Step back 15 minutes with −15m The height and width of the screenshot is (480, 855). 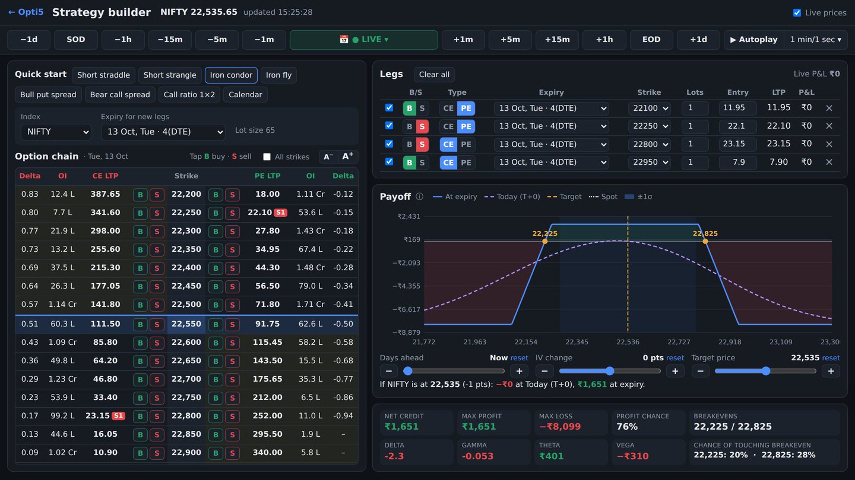point(170,40)
